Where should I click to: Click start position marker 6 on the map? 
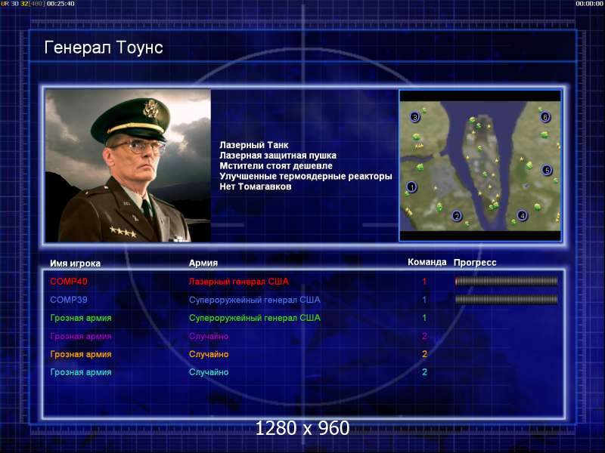coord(544,117)
